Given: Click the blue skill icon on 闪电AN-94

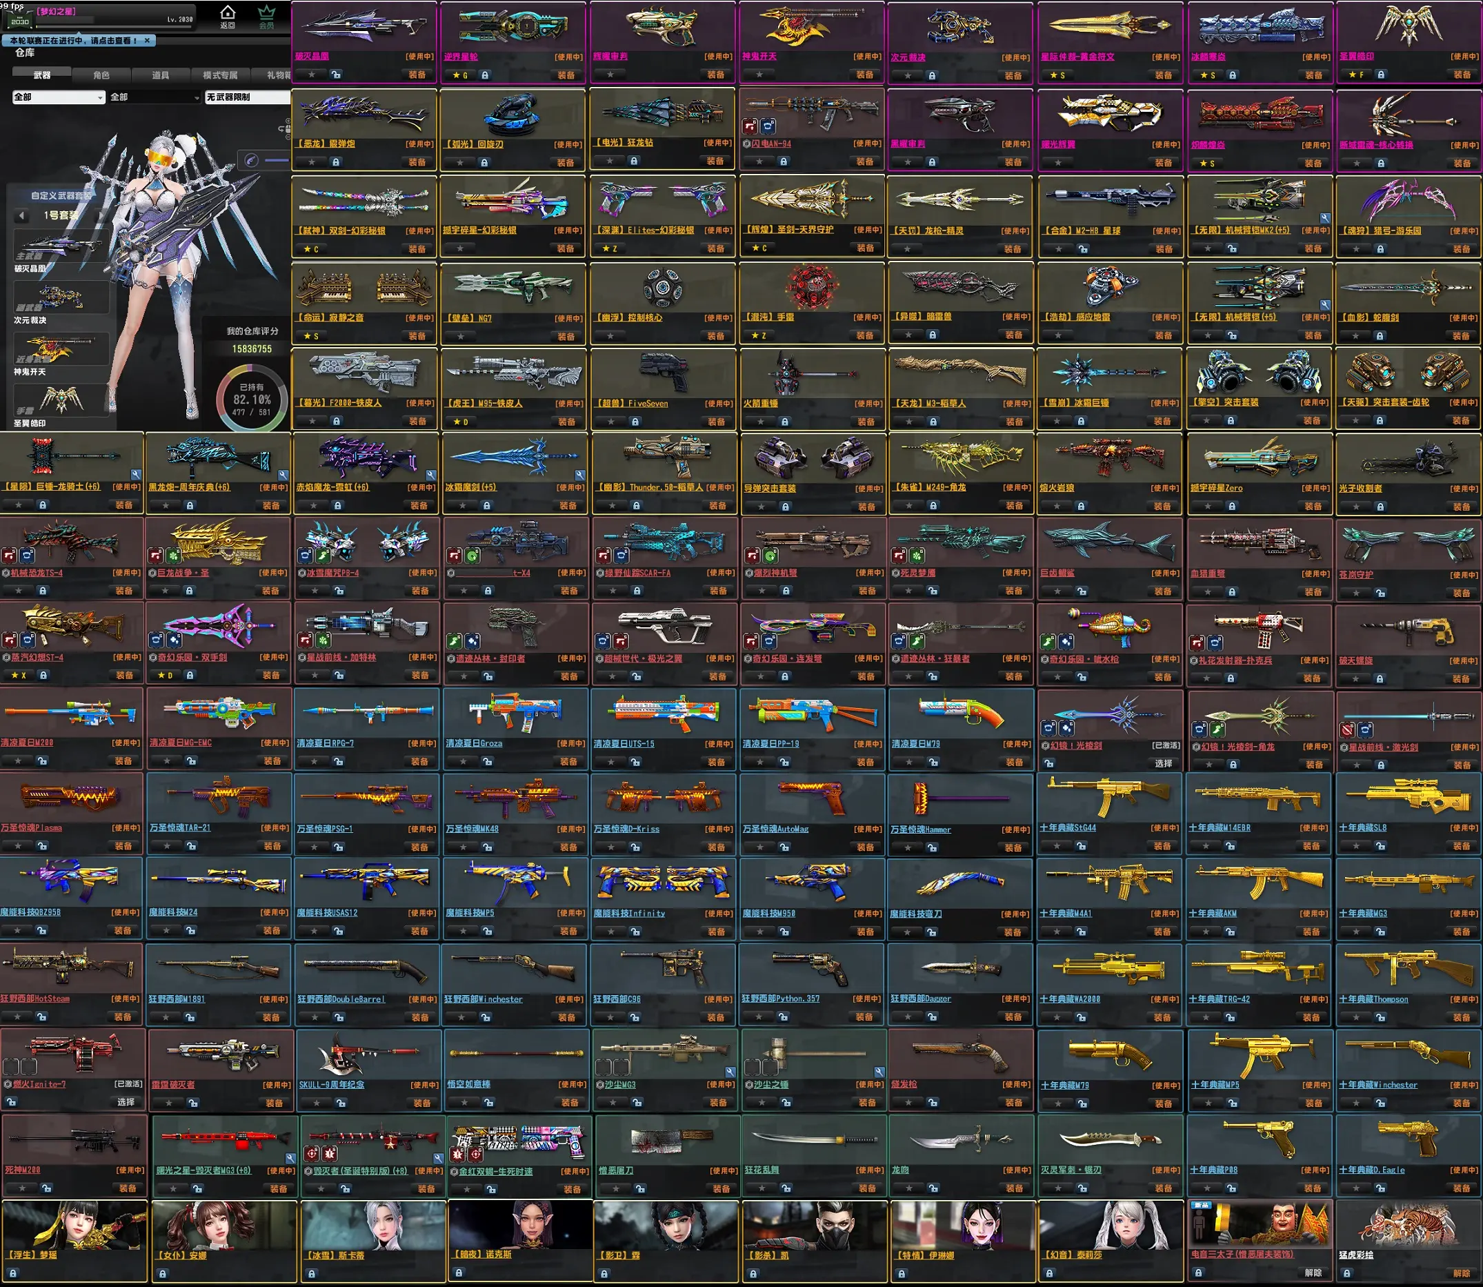Looking at the screenshot, I should tap(767, 126).
